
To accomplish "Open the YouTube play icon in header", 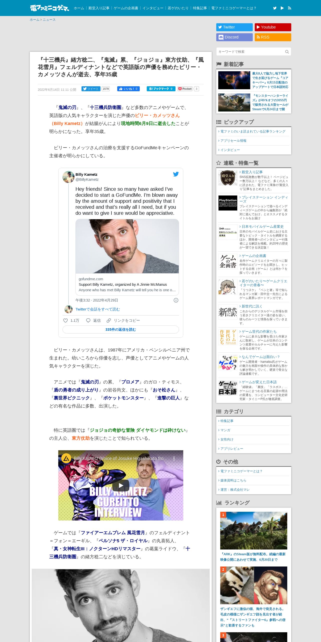I will 282,8.
